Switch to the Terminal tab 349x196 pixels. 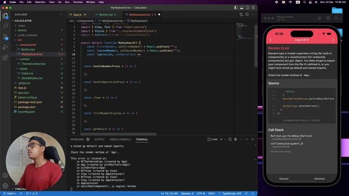[x=142, y=139]
